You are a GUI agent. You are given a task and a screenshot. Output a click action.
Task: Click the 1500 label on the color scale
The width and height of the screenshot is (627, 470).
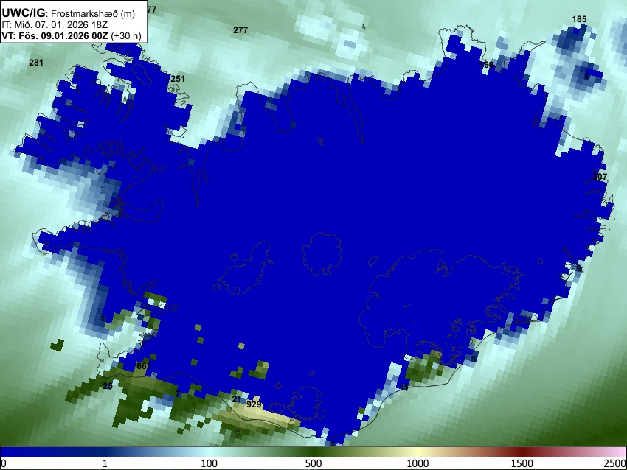click(522, 463)
